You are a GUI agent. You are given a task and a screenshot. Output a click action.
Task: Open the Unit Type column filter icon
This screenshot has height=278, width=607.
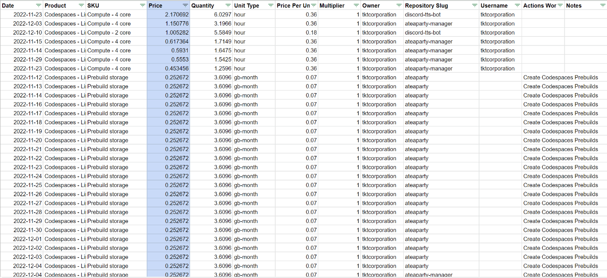271,6
